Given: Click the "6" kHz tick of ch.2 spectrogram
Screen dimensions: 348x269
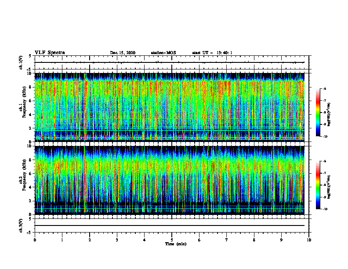Looking at the screenshot, I should (31, 174).
